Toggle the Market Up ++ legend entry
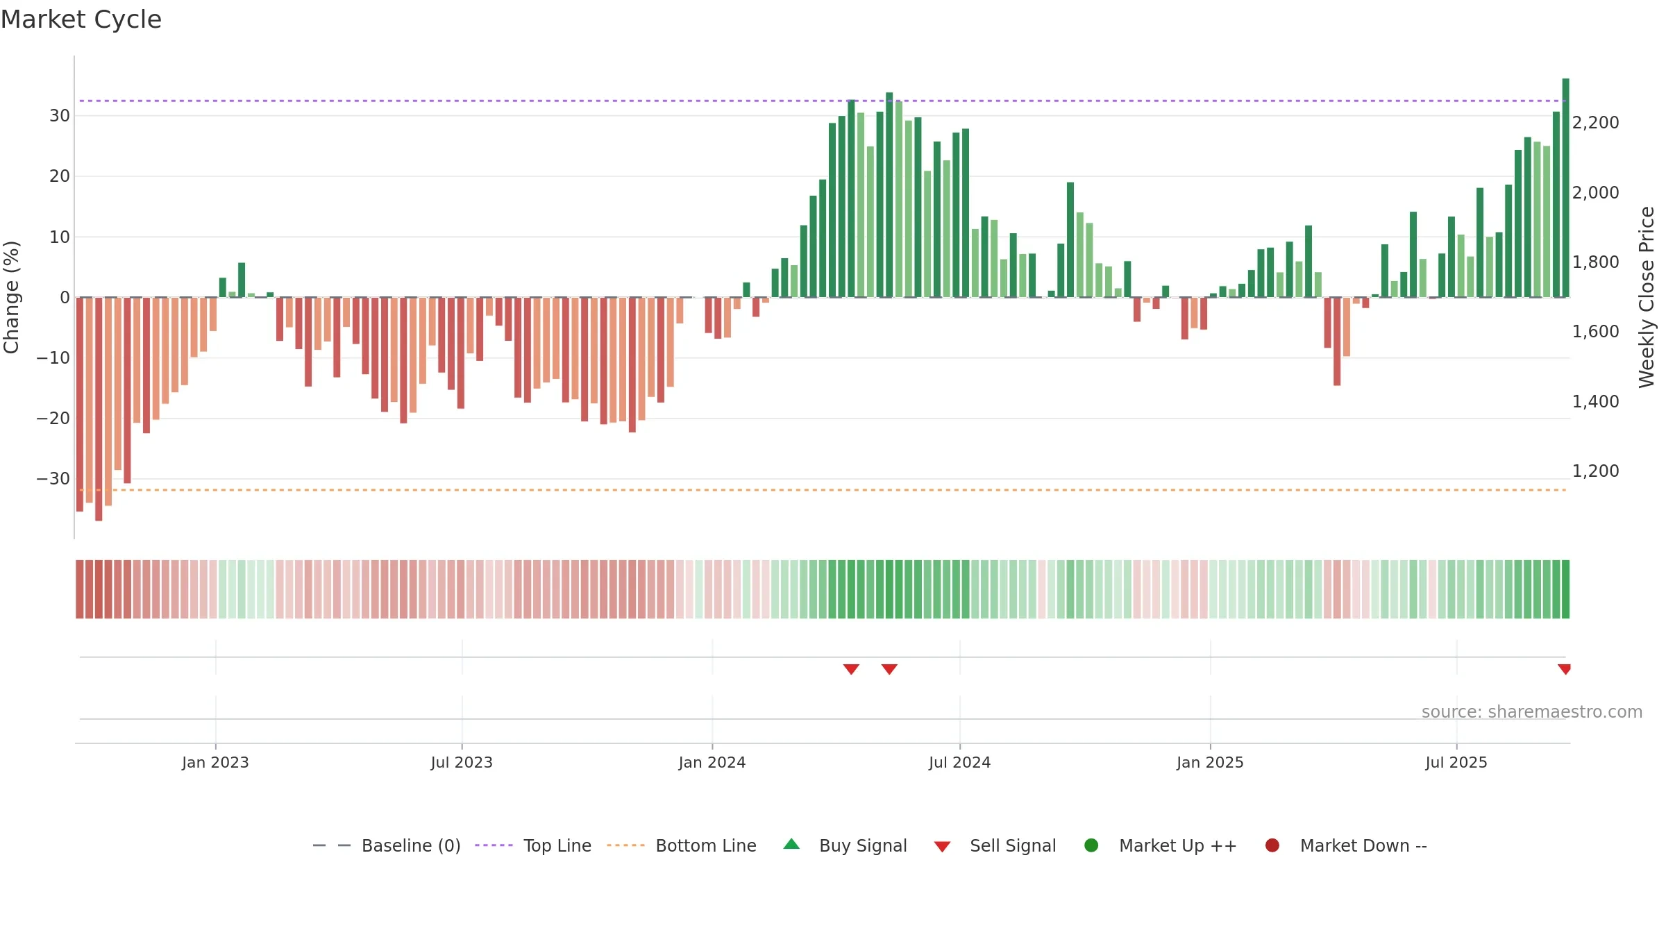Viewport: 1666px width, 937px height. click(1160, 845)
